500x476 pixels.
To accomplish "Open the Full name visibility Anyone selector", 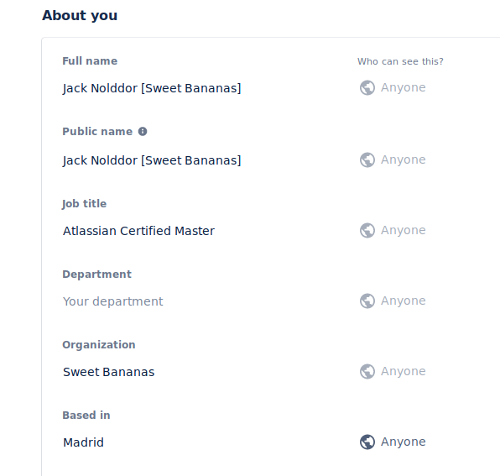I will (x=393, y=88).
